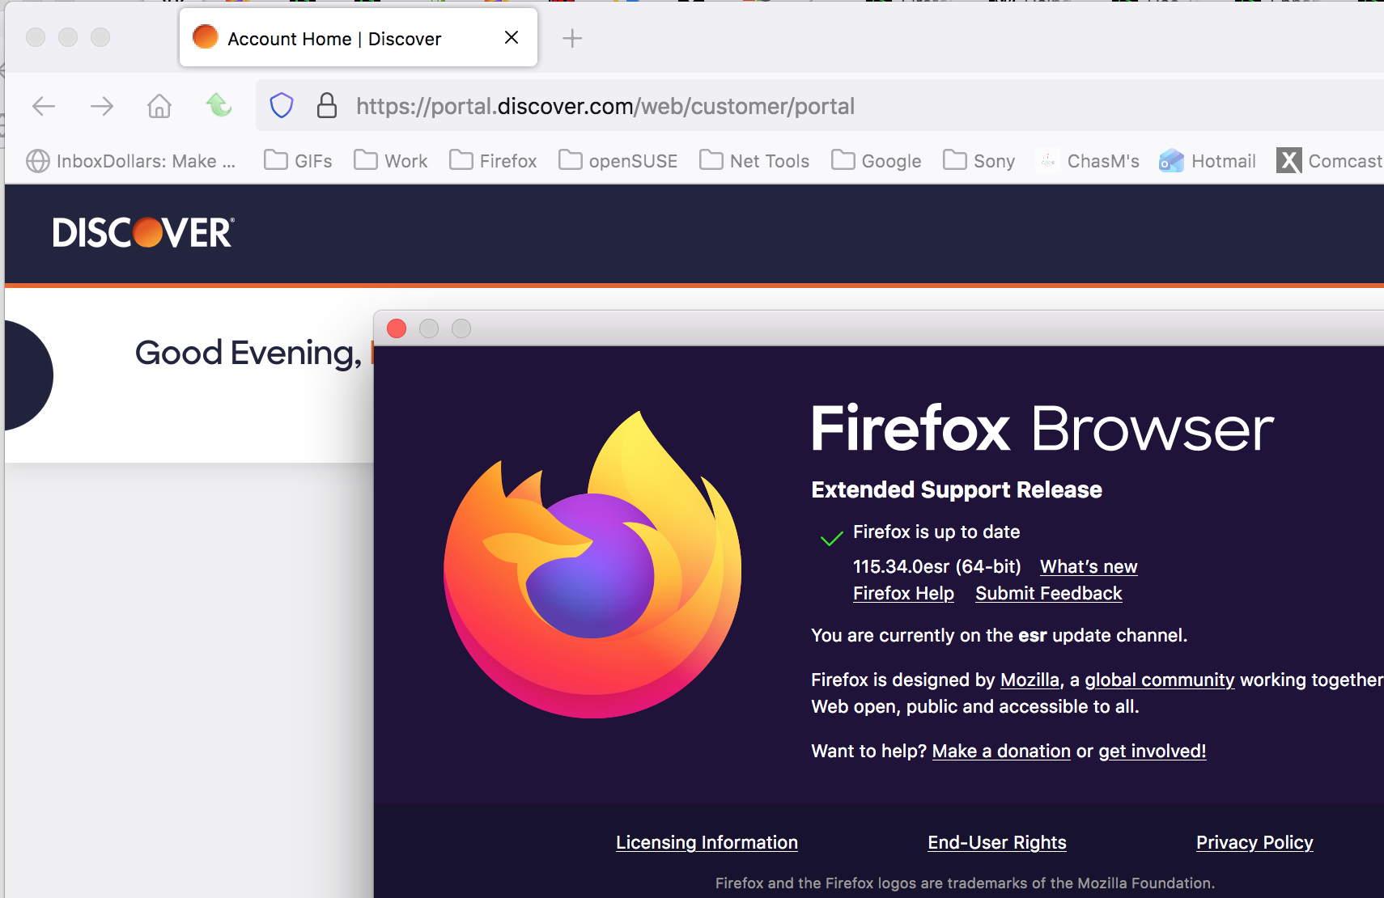
Task: Open End-User Rights link
Action: (x=997, y=842)
